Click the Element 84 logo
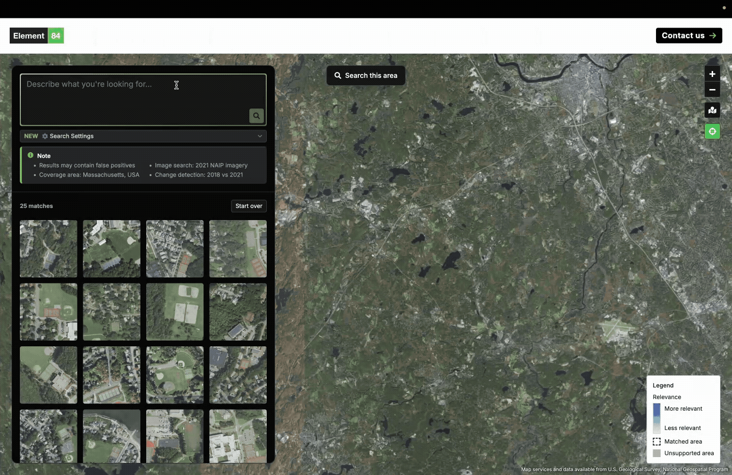 coord(36,35)
